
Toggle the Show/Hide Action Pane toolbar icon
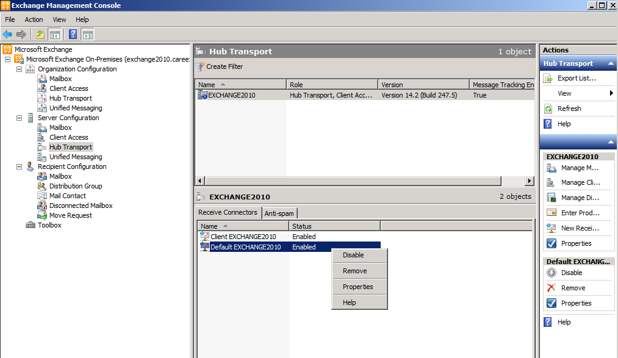87,34
